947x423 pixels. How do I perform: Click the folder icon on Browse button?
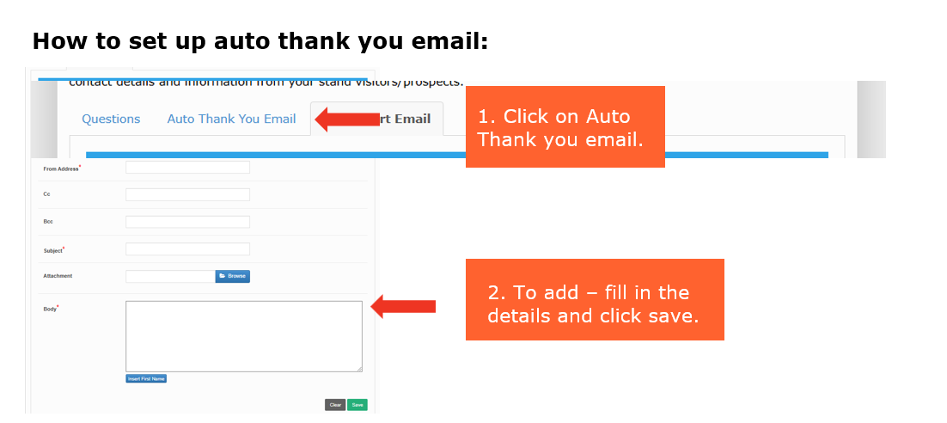click(x=223, y=277)
